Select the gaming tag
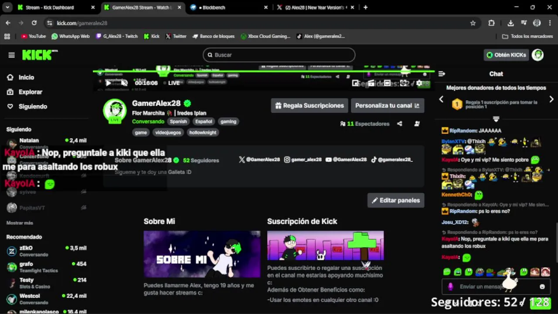 (x=228, y=122)
